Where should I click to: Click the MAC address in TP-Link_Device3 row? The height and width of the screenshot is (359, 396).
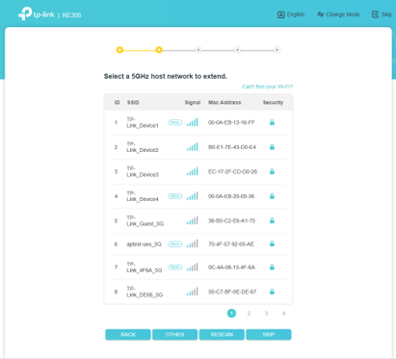pos(233,171)
